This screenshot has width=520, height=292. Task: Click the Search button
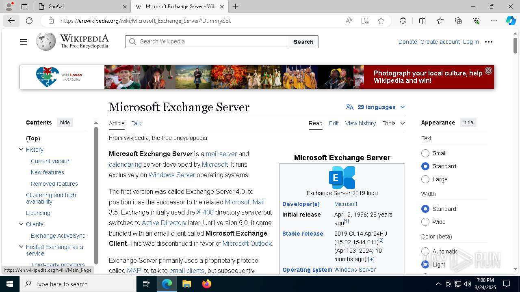[x=303, y=42]
